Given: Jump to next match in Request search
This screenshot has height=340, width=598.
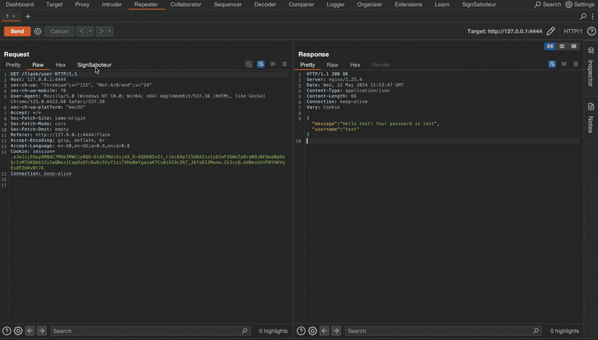Looking at the screenshot, I should pos(41,331).
